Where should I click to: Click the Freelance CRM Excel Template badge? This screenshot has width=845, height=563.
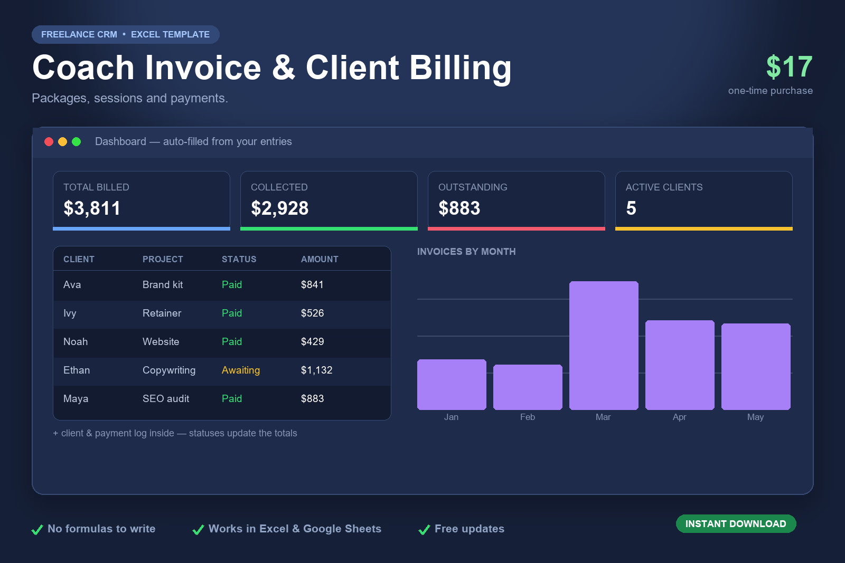coord(126,34)
